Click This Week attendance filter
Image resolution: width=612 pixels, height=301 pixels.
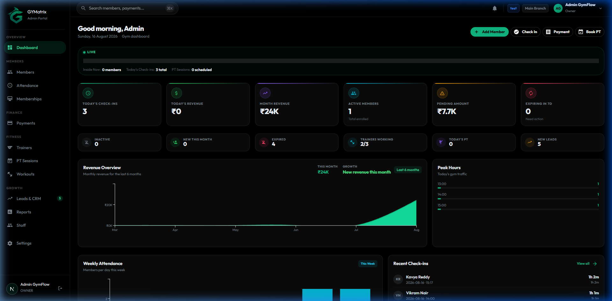tap(368, 264)
